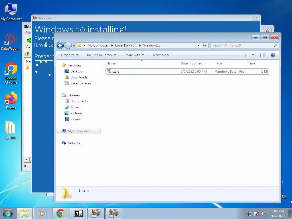Select My Computer in navigation pane

pos(78,131)
